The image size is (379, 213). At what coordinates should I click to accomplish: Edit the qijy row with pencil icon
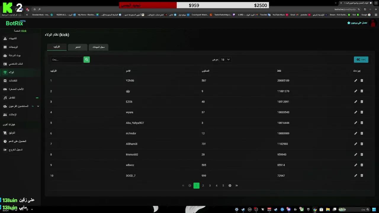point(356,91)
